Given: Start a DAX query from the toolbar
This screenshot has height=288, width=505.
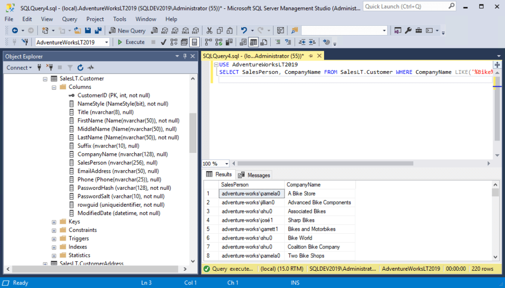Looking at the screenshot, I should pos(195,31).
